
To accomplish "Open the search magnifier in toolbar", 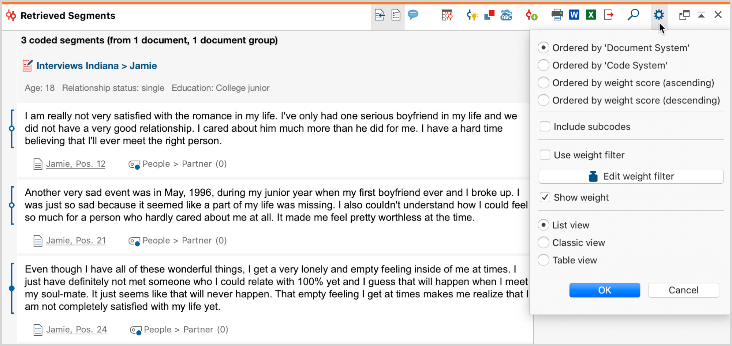I will click(633, 15).
